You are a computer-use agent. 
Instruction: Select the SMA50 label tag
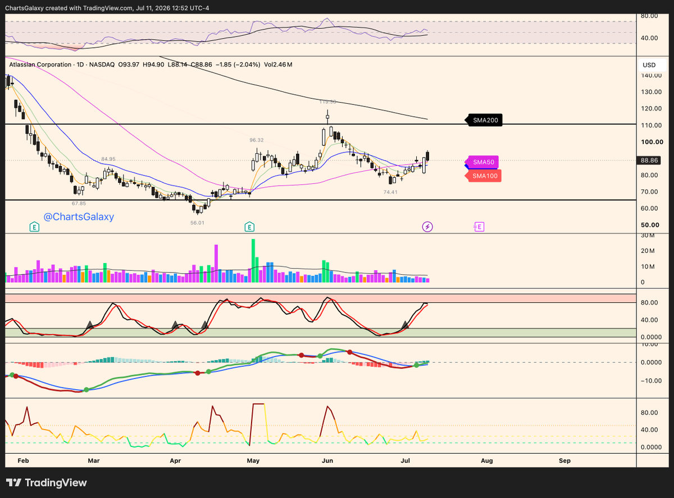482,162
